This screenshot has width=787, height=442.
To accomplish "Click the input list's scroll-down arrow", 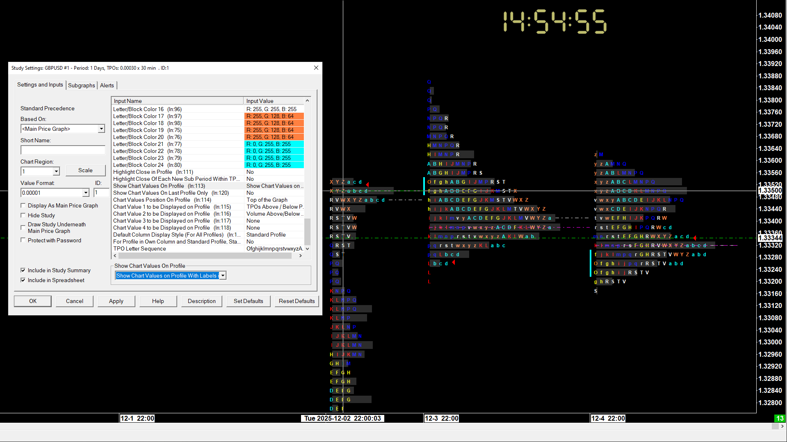I will (x=307, y=248).
